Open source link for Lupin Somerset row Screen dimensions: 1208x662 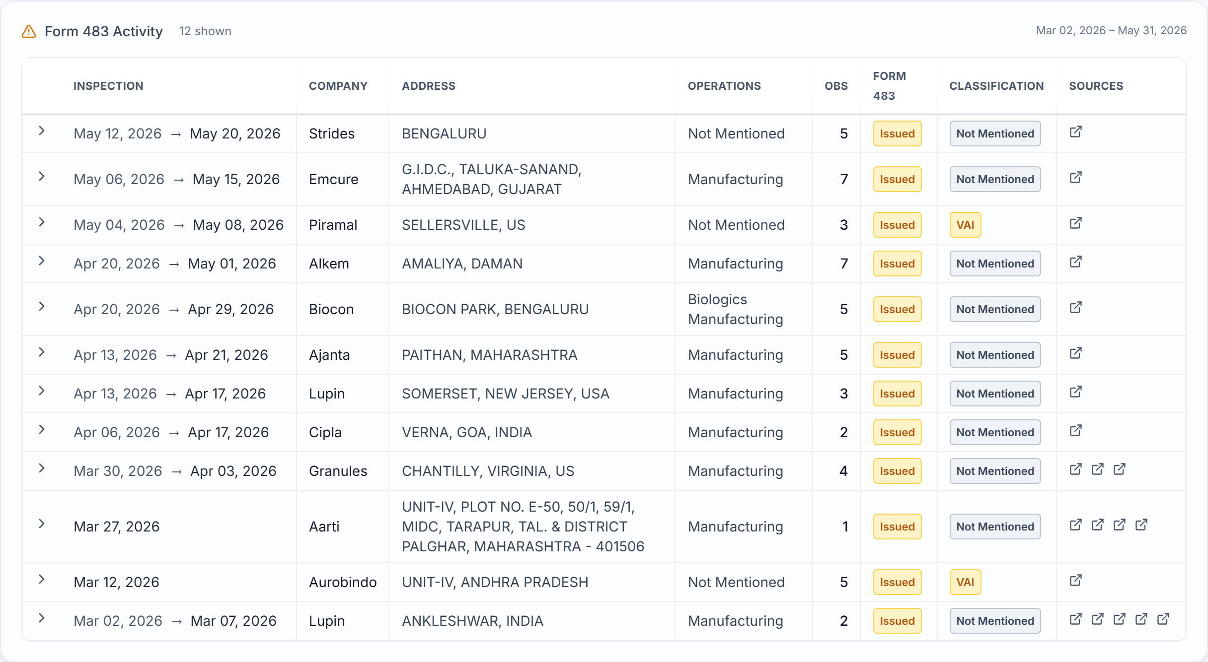point(1075,392)
